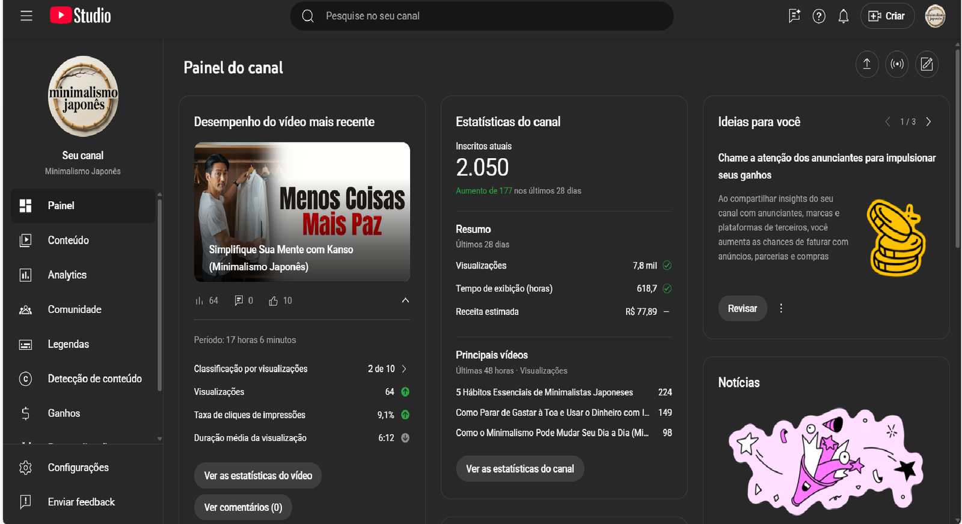Image resolution: width=962 pixels, height=524 pixels.
Task: Open the account avatar menu
Action: coord(935,16)
